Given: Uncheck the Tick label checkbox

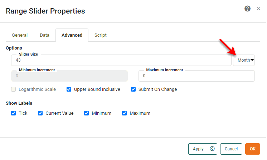Looking at the screenshot, I should coord(14,113).
